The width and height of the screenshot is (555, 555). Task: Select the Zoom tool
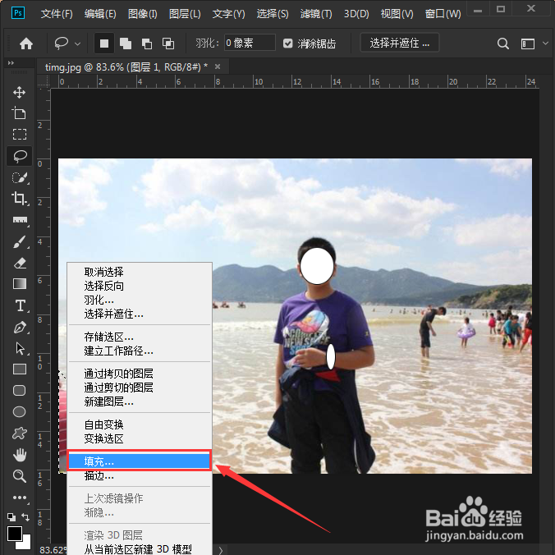[20, 476]
